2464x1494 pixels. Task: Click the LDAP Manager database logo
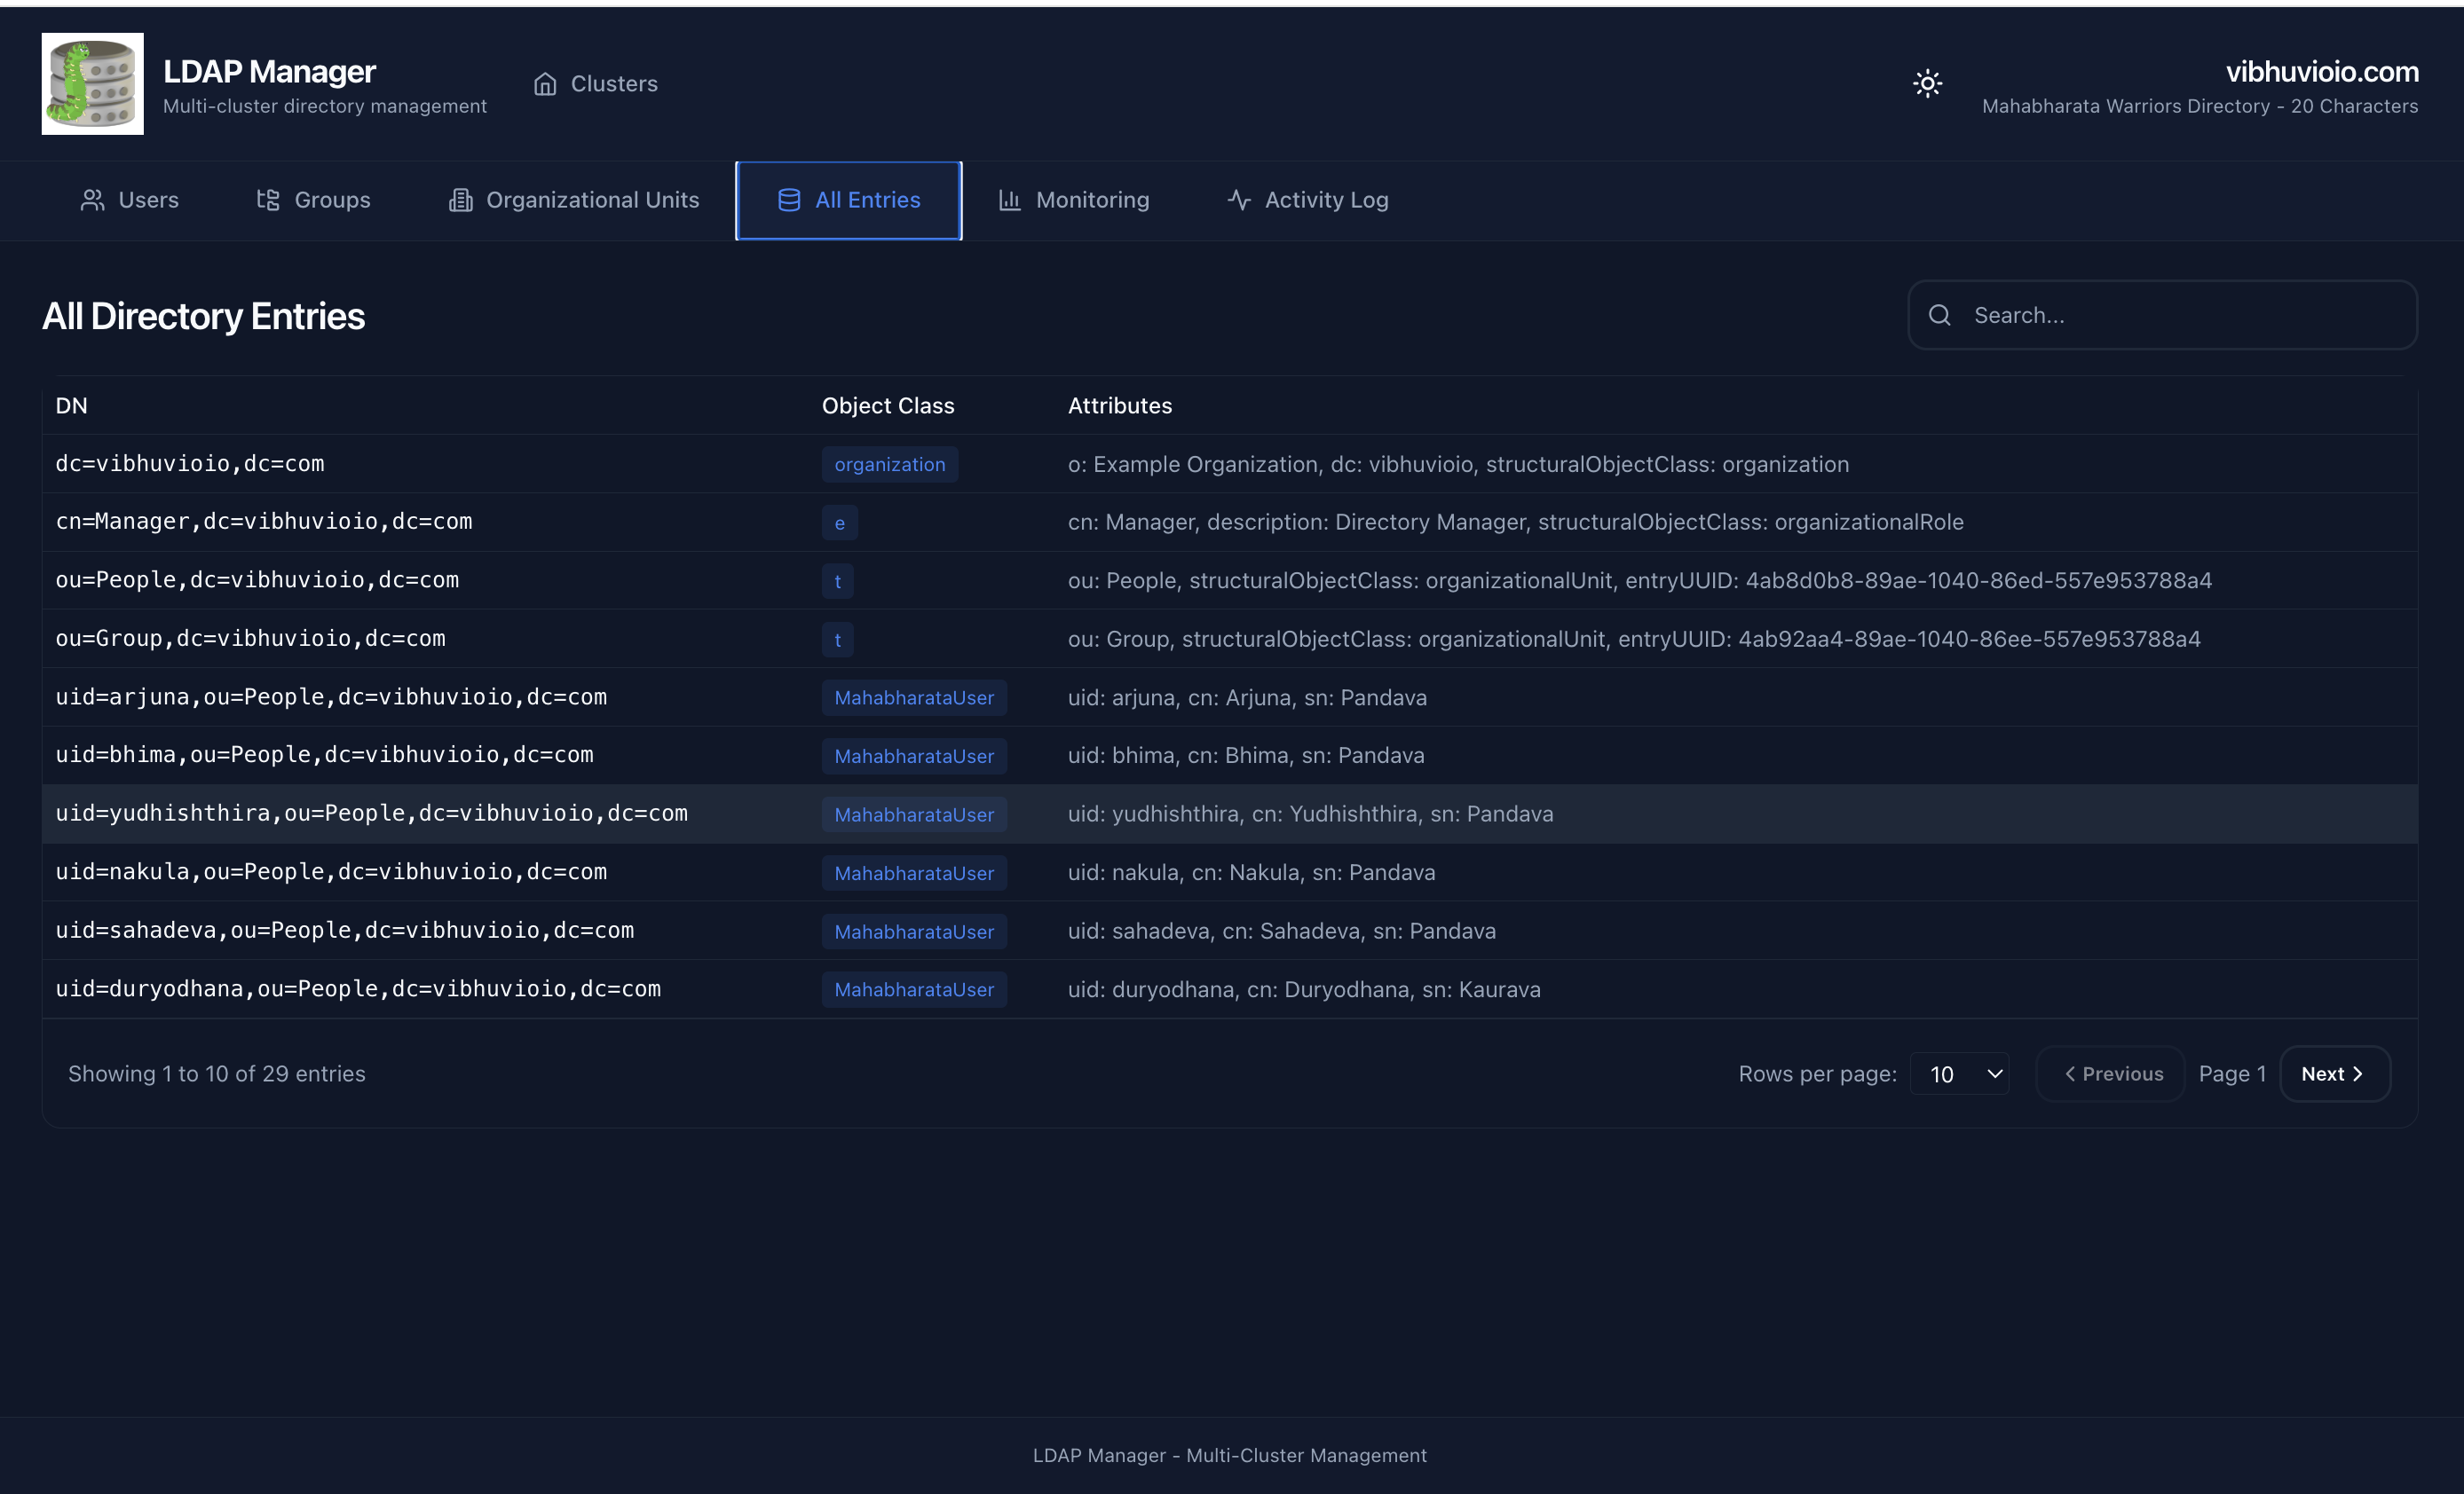pyautogui.click(x=92, y=83)
